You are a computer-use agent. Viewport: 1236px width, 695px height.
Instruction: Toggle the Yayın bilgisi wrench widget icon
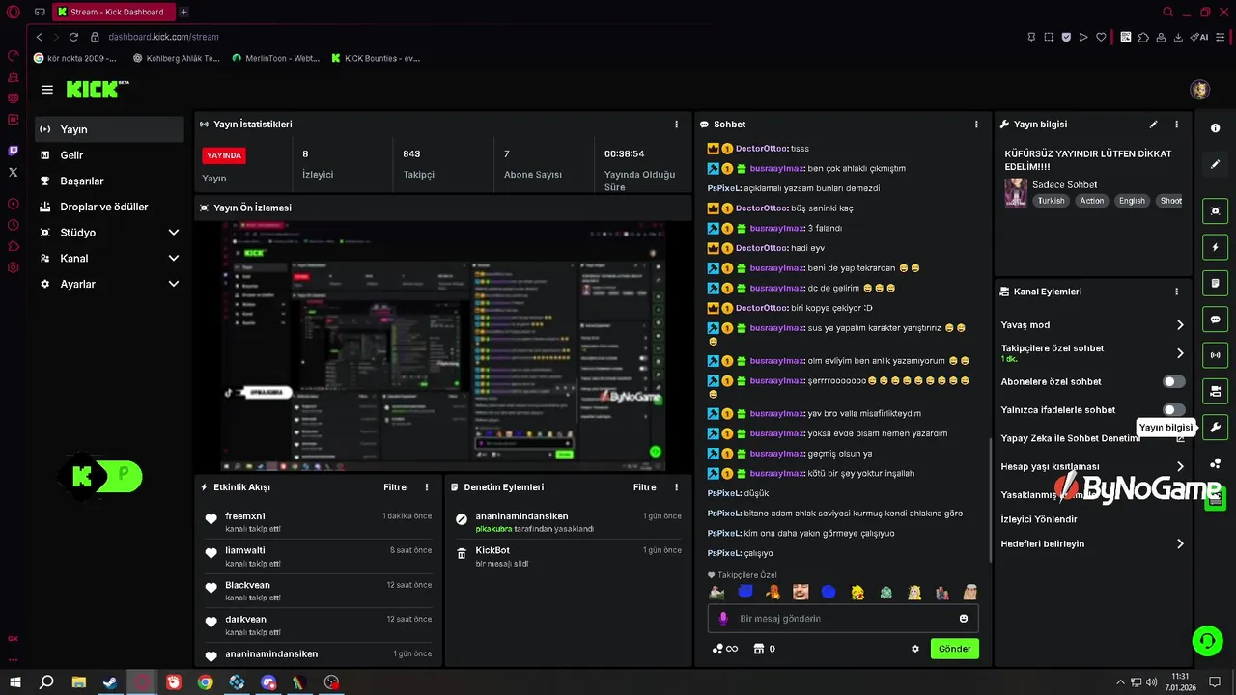pos(1215,428)
